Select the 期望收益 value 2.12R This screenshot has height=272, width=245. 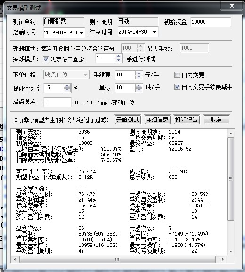(85, 177)
